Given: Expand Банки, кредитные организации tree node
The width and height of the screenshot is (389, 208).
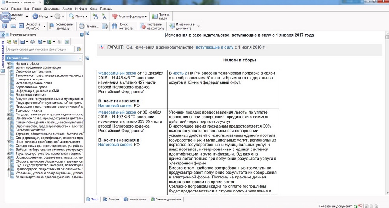Looking at the screenshot, I should click(8, 67).
